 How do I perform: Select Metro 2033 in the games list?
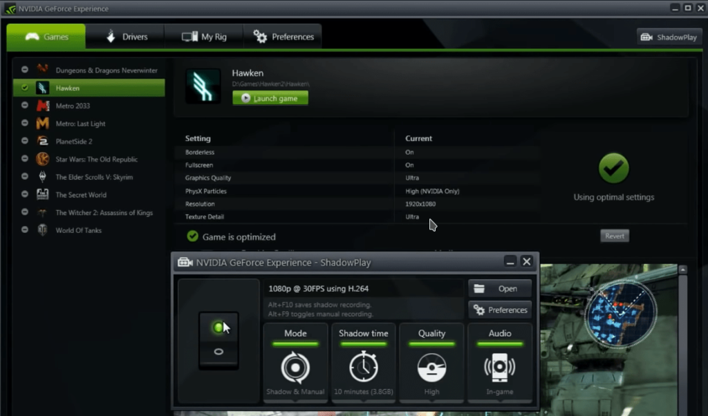(x=89, y=106)
